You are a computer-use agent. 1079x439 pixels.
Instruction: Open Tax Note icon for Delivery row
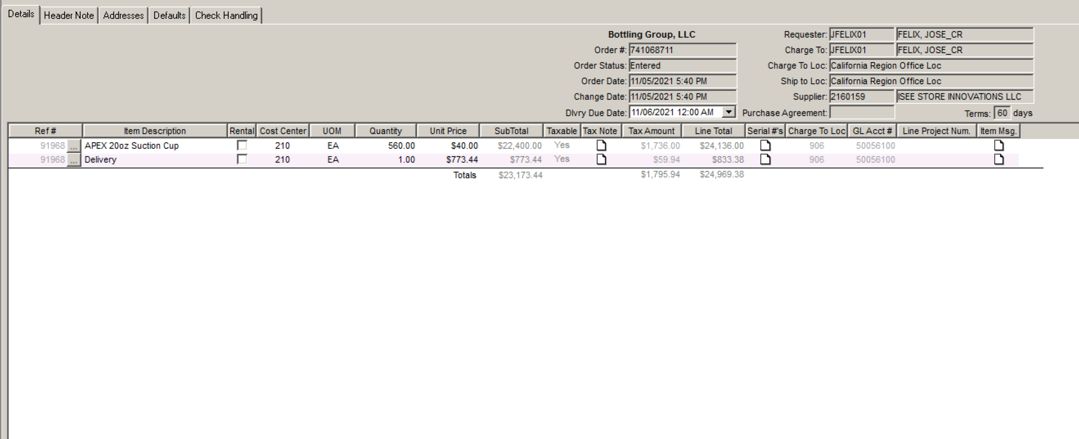(601, 159)
